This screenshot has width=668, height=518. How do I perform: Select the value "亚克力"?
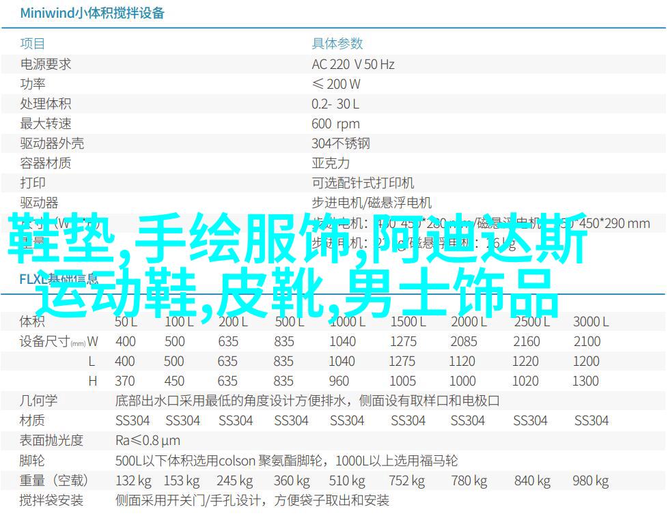pos(331,163)
